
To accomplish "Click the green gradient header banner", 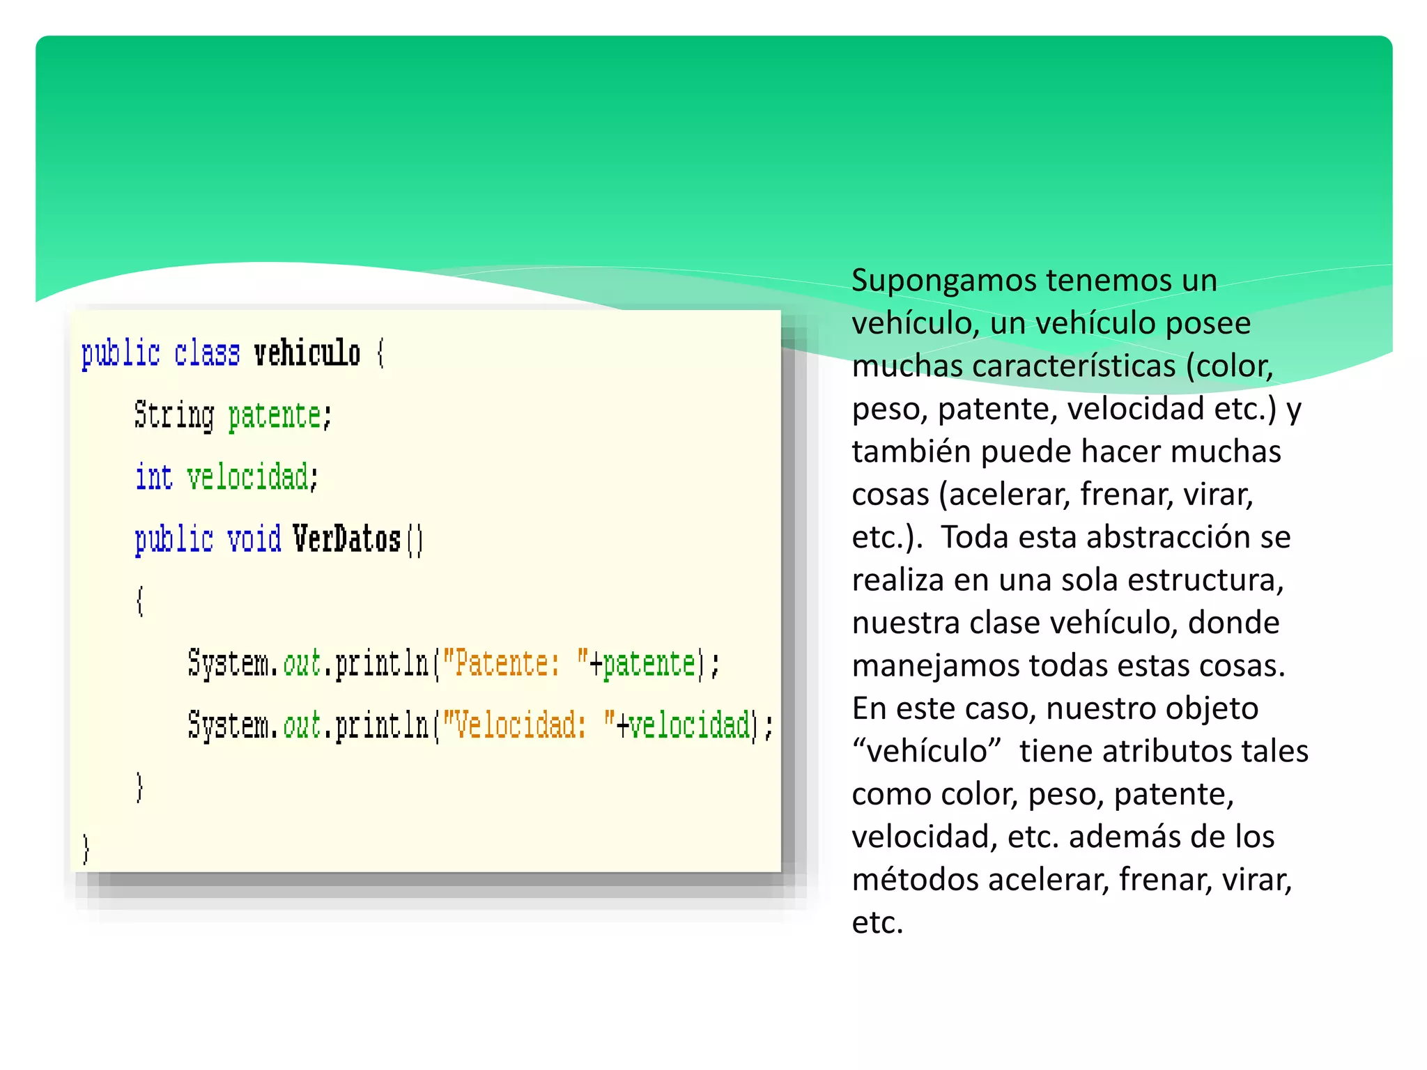I will point(713,139).
